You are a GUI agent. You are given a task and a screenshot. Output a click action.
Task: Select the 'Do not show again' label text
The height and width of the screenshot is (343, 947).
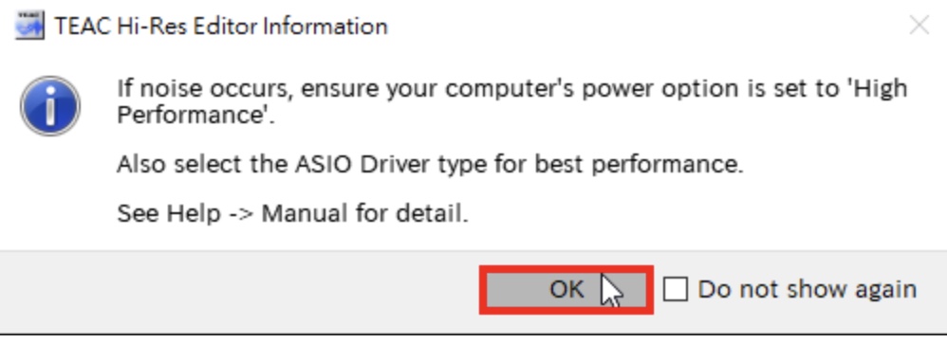pos(808,289)
